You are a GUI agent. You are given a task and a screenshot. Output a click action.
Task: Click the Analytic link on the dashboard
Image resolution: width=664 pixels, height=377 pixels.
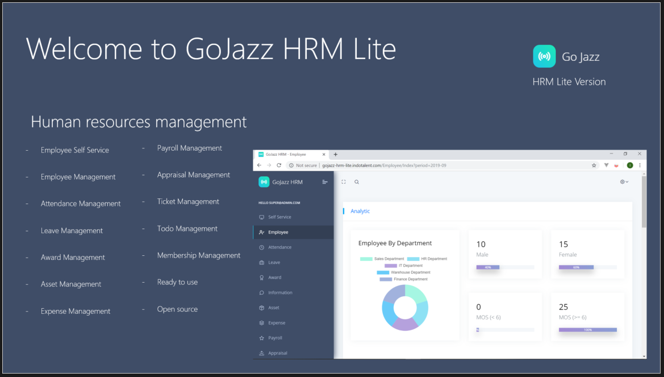(x=360, y=211)
